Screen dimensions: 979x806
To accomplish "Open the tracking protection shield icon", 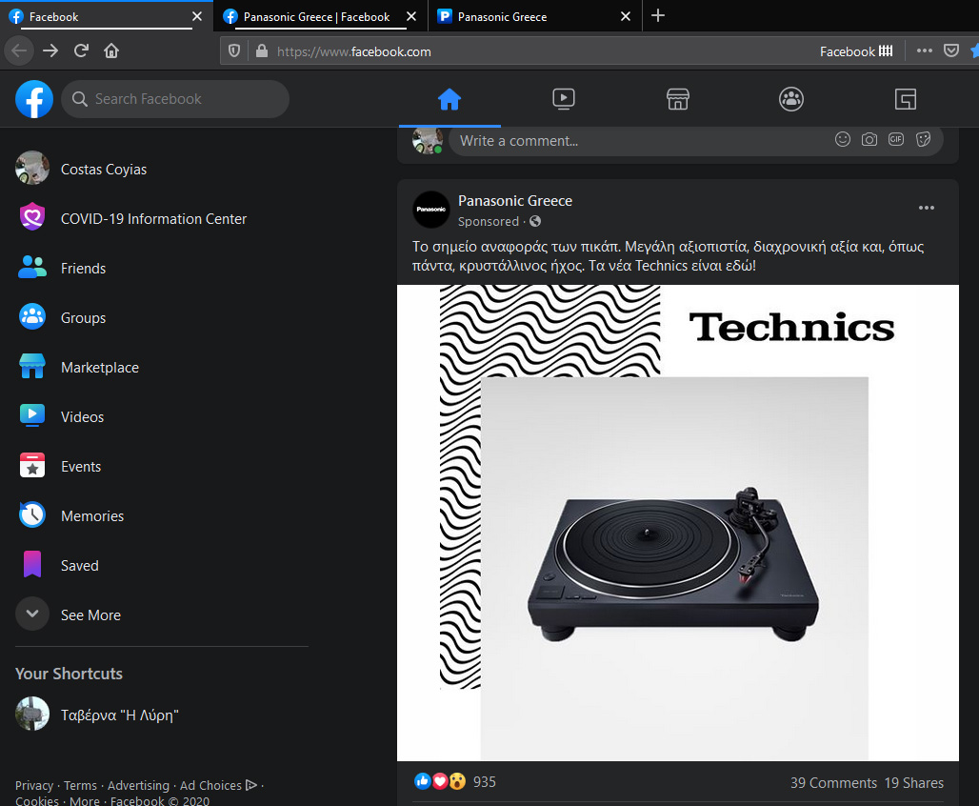I will tap(234, 50).
